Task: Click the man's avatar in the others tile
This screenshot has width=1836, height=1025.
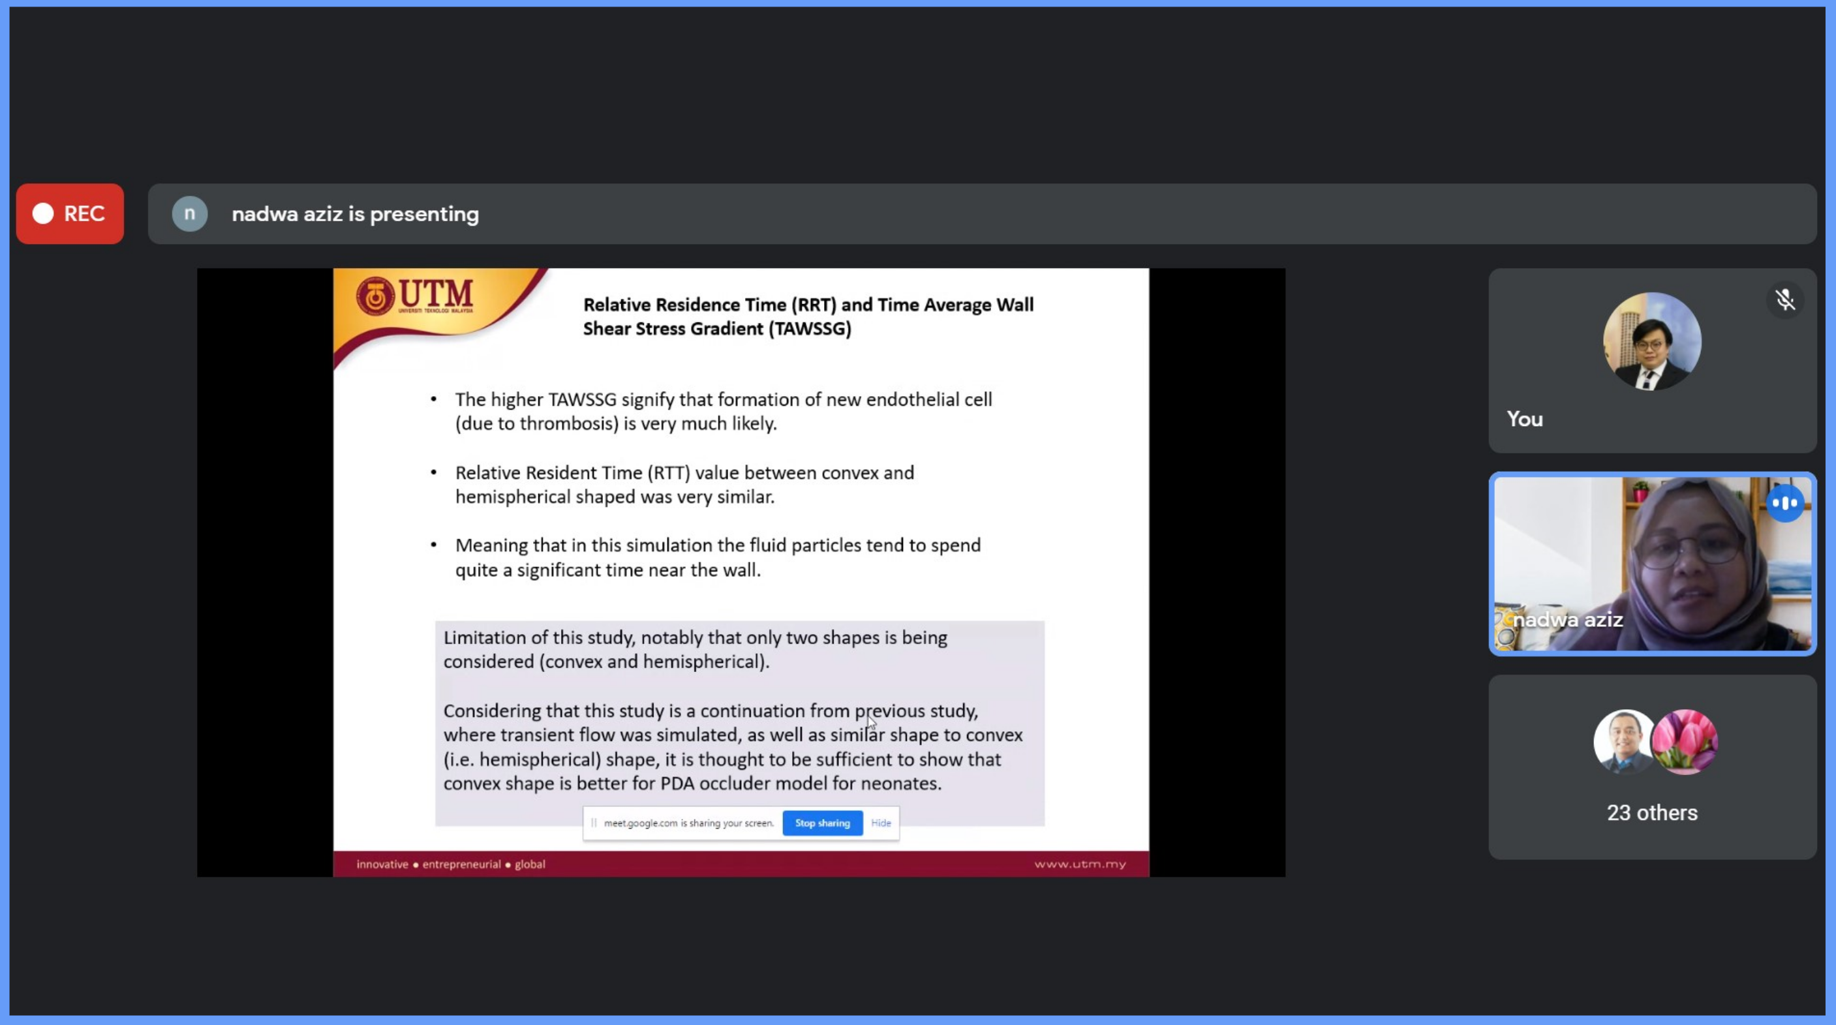Action: [1623, 741]
